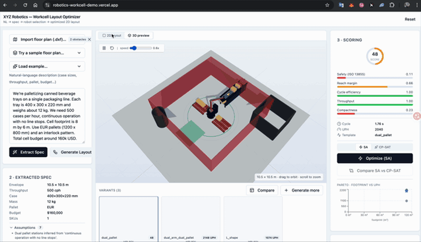Select the SA optimizer mode
The width and height of the screenshot is (421, 242).
363,147
